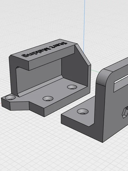
Task: Click the angled chamfer face of the left bracket
Action: click(83, 54)
